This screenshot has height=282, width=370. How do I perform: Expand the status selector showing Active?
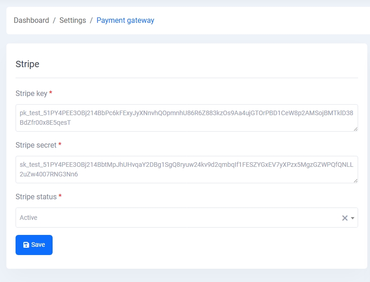[x=183, y=218]
